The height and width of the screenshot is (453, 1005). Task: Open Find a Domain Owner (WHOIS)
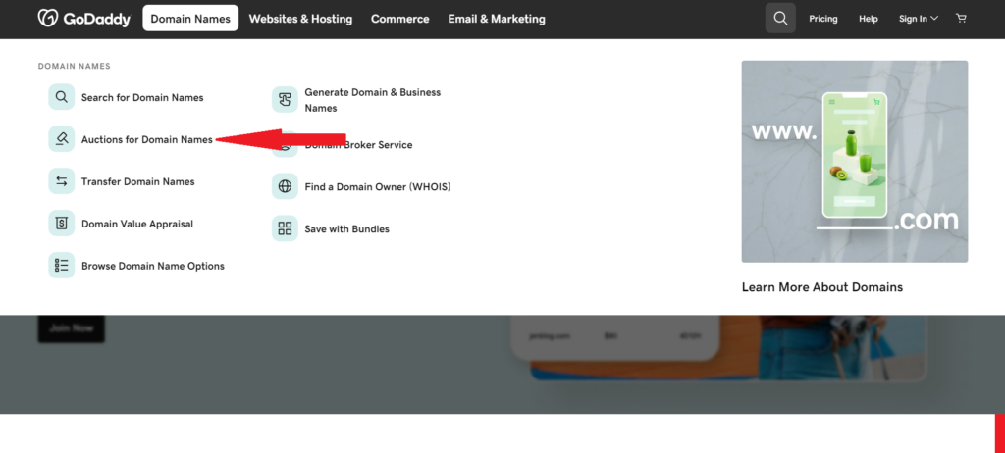point(378,187)
